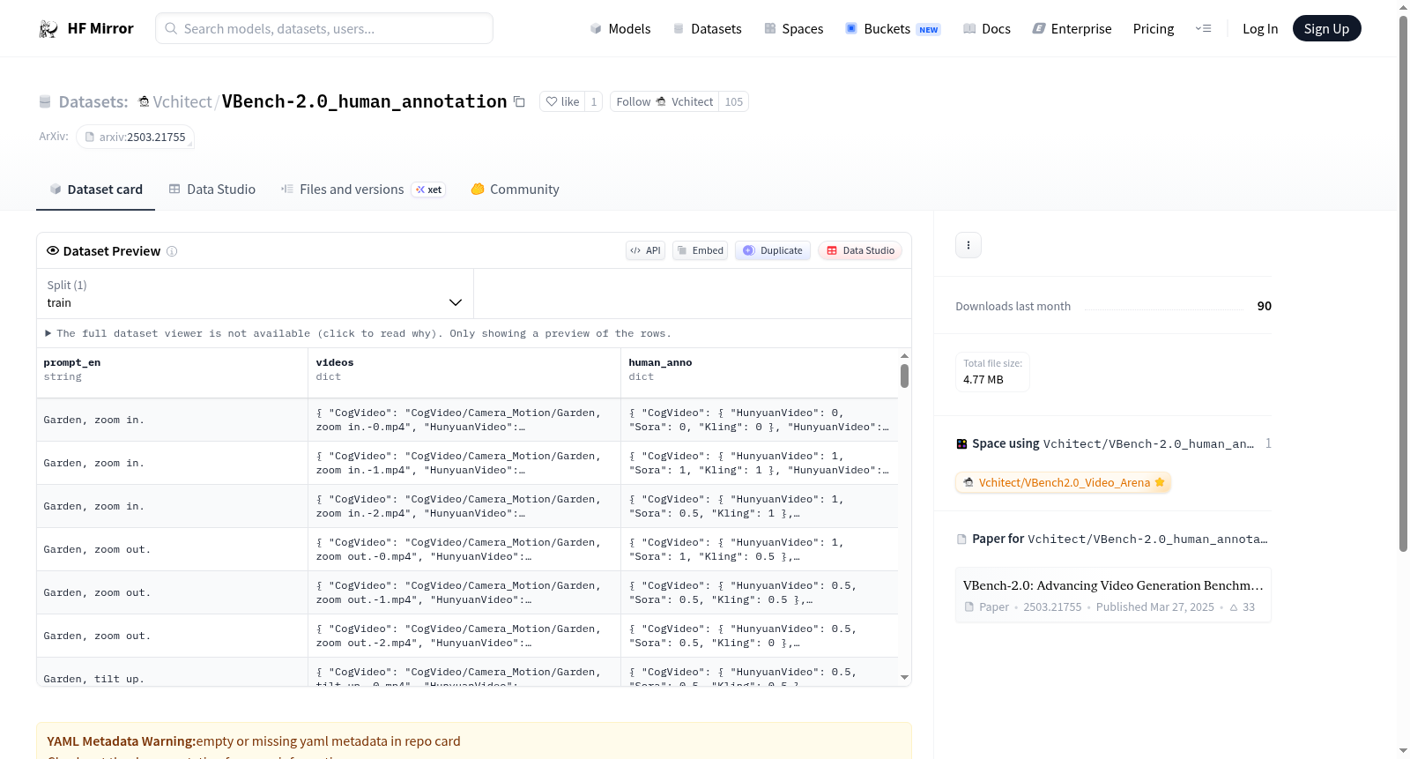Follow the Vchitect organization
1410x759 pixels.
point(664,102)
